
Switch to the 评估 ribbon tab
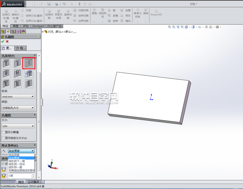[x=26, y=26]
